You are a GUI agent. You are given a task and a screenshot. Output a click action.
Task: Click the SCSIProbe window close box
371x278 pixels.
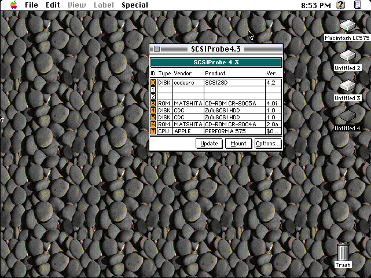[157, 49]
